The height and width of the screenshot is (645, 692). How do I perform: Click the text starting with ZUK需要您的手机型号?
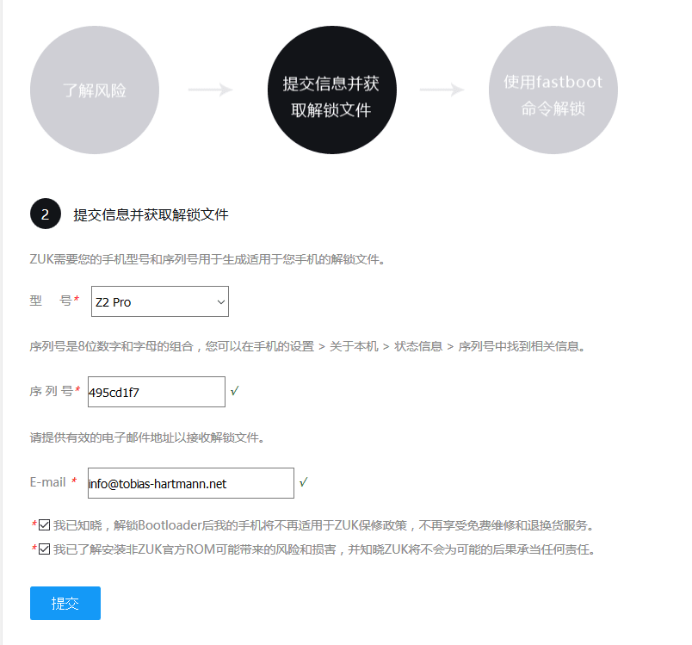tap(207, 259)
